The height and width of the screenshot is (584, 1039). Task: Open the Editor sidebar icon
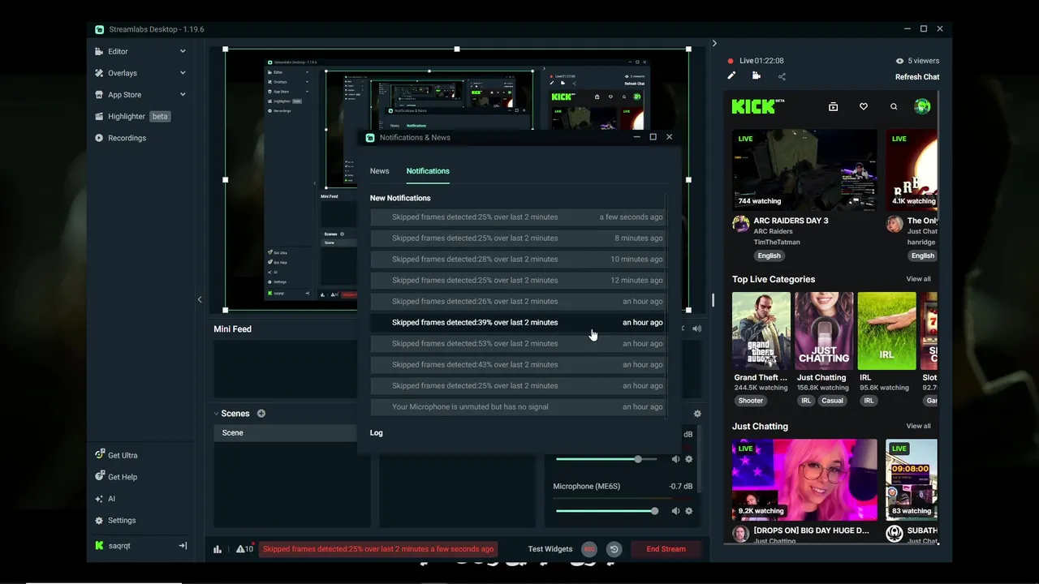pos(99,51)
